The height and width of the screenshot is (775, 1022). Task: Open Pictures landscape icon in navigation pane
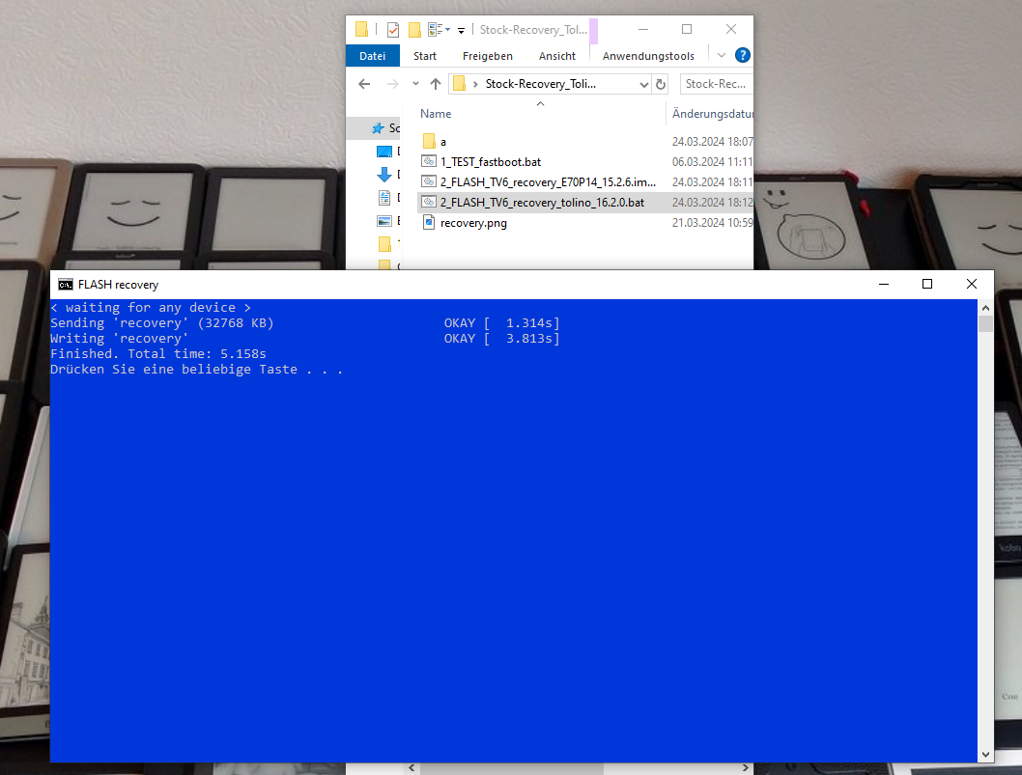click(384, 221)
